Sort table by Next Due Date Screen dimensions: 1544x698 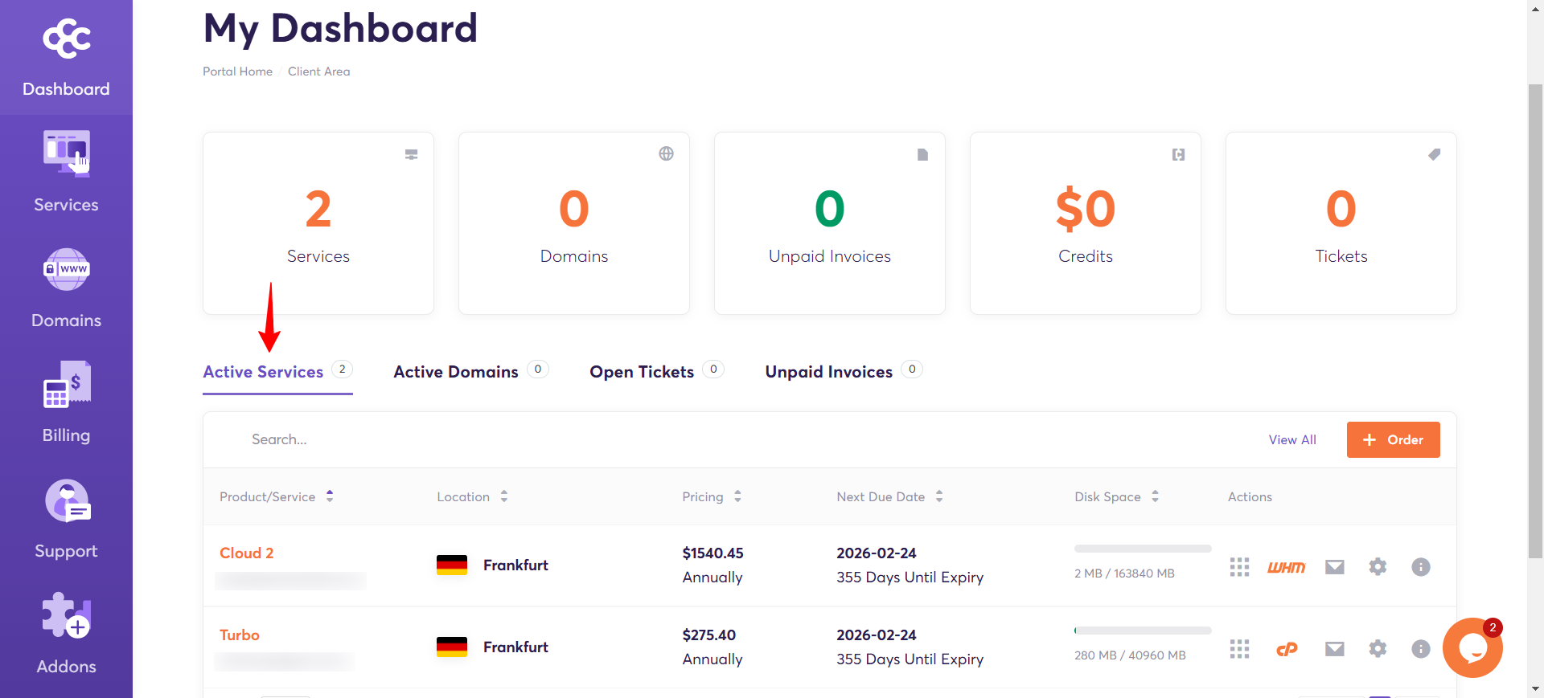click(889, 496)
